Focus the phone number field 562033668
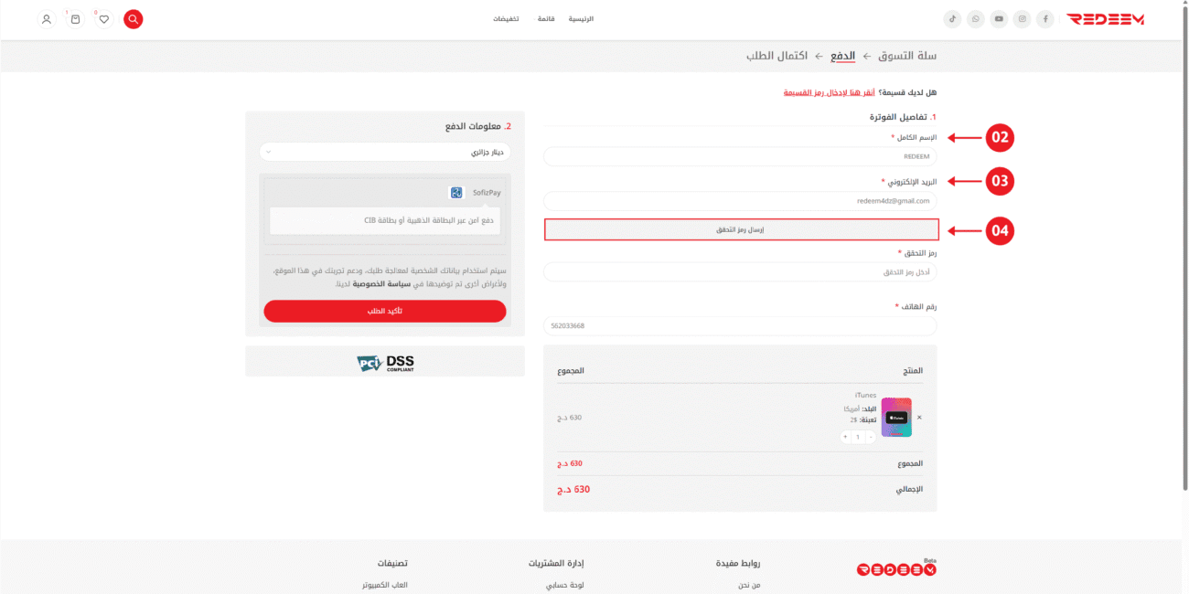The image size is (1189, 594). coord(741,326)
